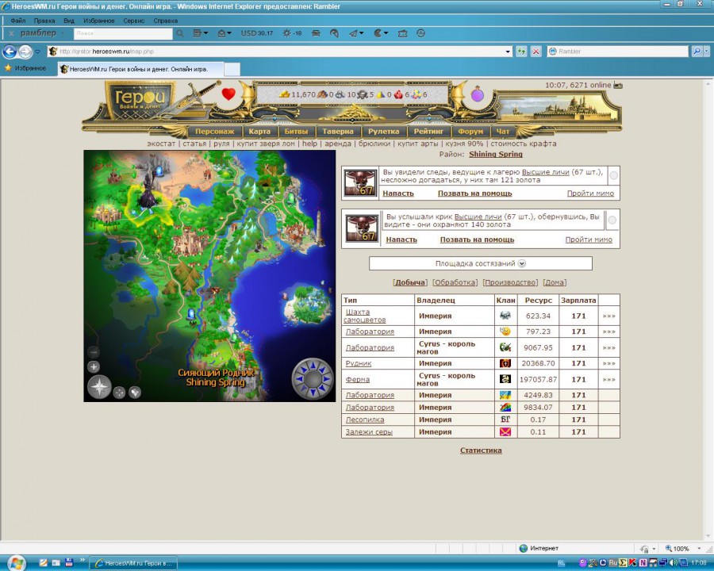Image resolution: width=714 pixels, height=571 pixels.
Task: Go to the Персонаж game section
Action: [x=214, y=131]
